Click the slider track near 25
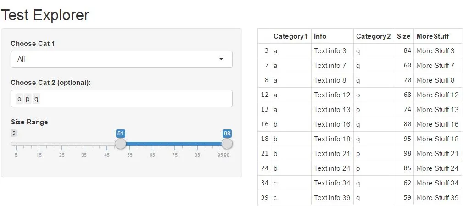This screenshot has height=207, width=469. (61, 144)
